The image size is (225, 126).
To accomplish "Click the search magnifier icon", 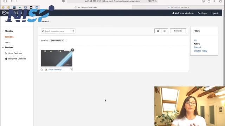I will (x=43, y=31).
